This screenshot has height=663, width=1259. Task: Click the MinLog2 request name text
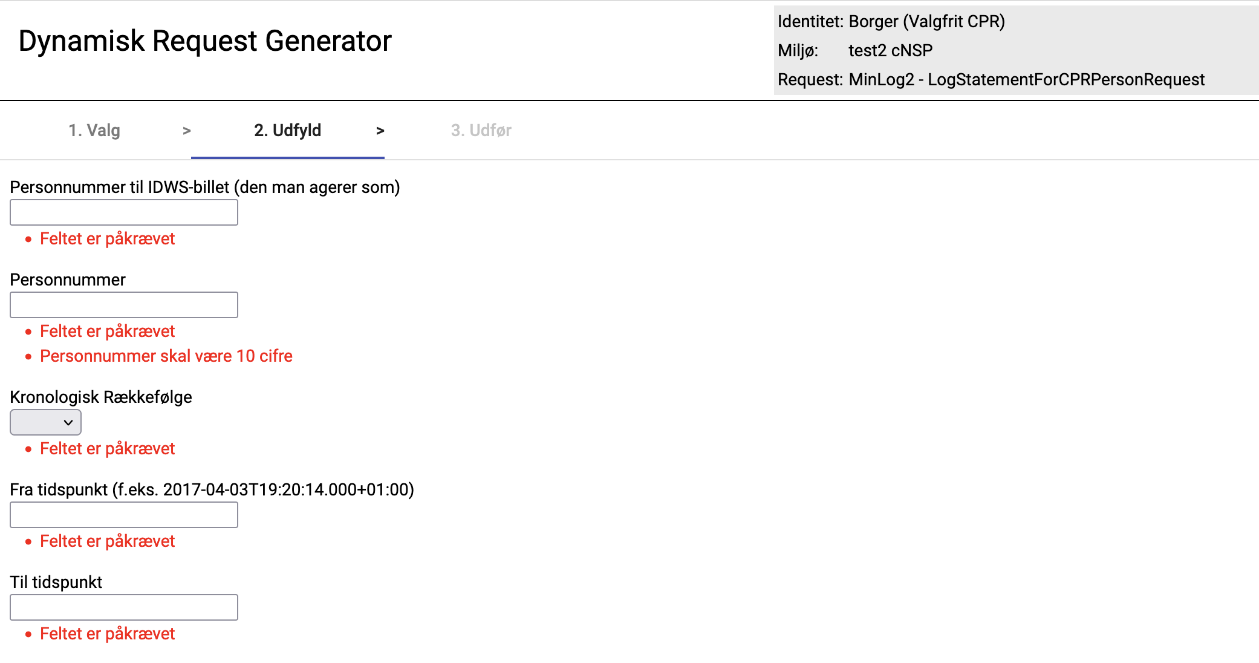(x=1026, y=80)
